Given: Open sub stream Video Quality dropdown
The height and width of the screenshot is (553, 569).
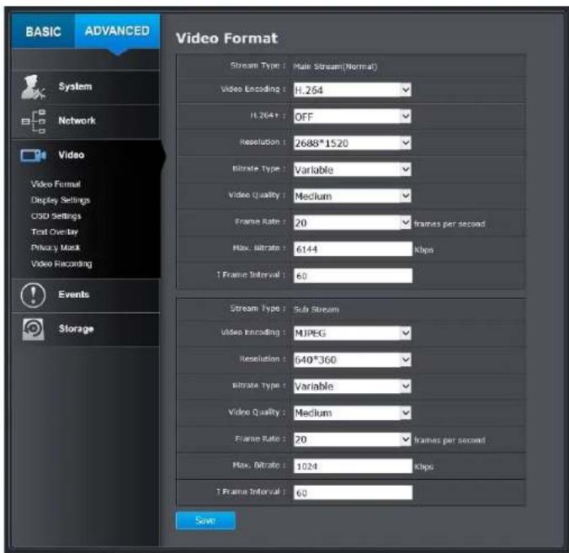Looking at the screenshot, I should point(352,412).
